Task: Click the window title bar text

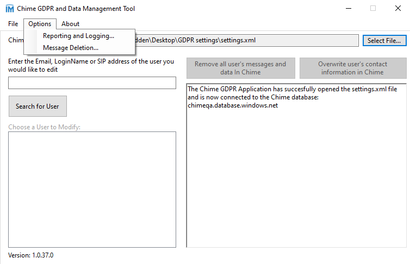Action: click(76, 9)
